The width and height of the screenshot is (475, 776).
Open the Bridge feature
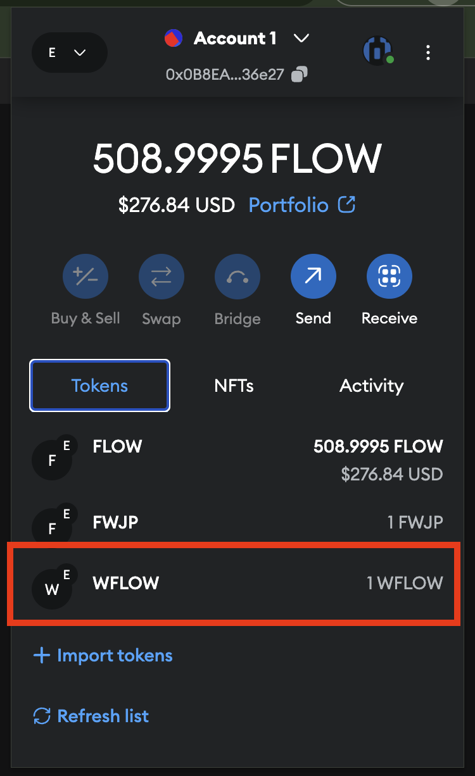pyautogui.click(x=237, y=277)
